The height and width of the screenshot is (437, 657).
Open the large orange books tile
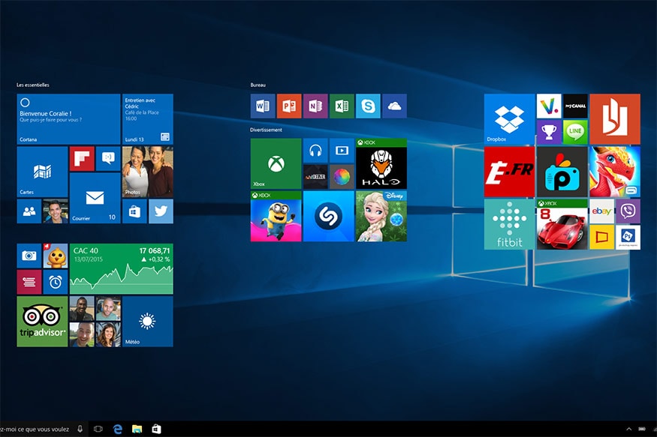[615, 119]
